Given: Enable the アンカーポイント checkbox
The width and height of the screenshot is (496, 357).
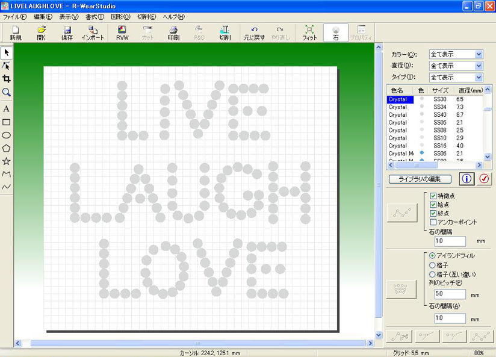Looking at the screenshot, I should point(433,222).
